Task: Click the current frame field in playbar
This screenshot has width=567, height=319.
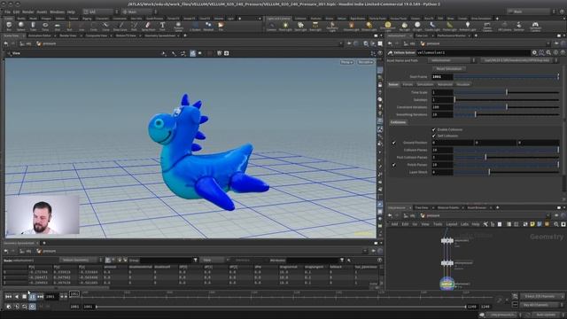Action: [x=51, y=297]
